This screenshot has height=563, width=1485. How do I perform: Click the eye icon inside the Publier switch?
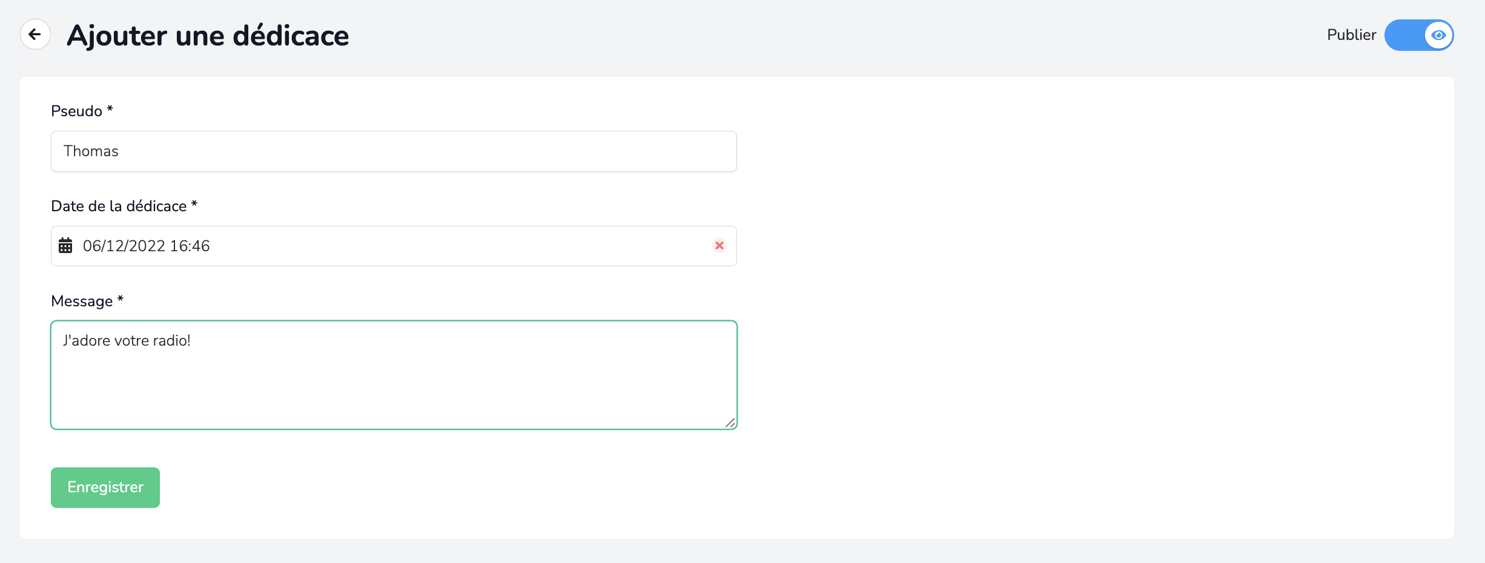[1438, 35]
